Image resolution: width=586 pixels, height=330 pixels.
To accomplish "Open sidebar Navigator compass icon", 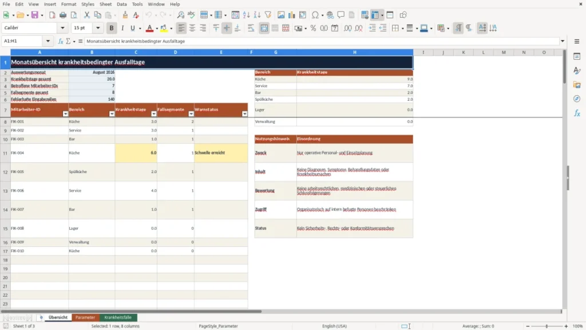I will click(577, 99).
